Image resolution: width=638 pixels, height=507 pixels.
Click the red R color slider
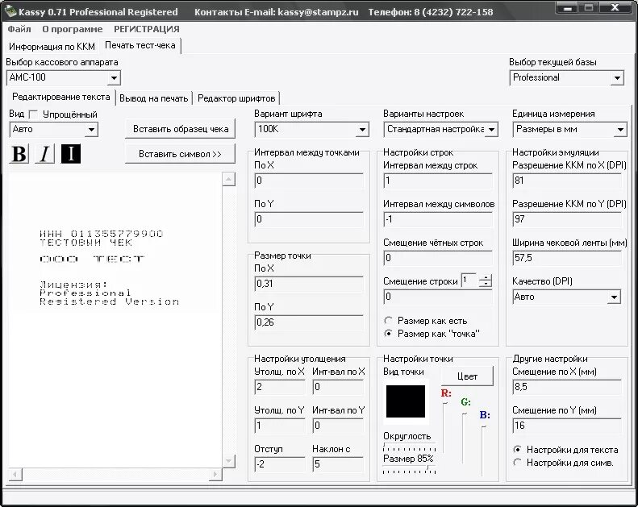[444, 427]
